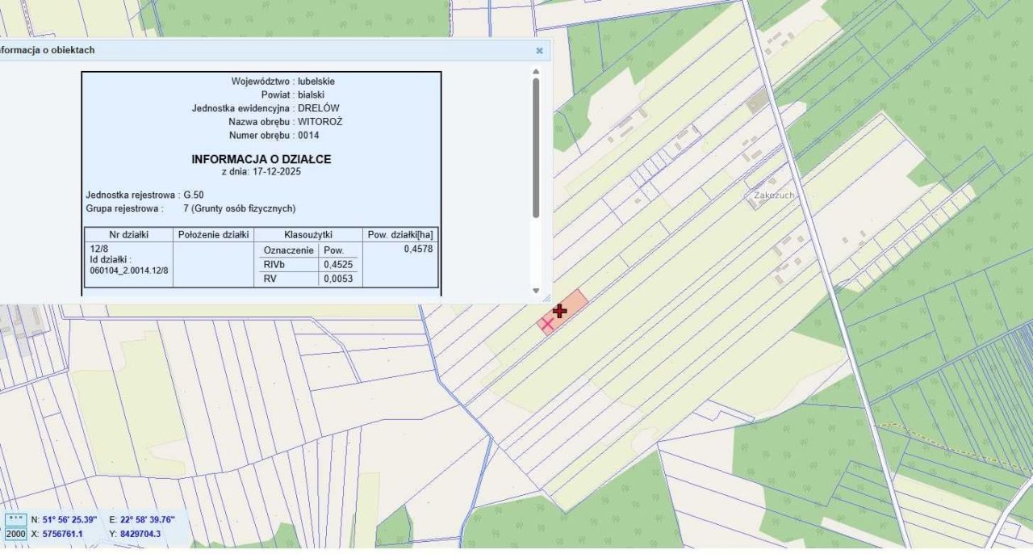Click the WITOROŻ precinct name value
Screen dimensions: 1033x554
(x=320, y=122)
